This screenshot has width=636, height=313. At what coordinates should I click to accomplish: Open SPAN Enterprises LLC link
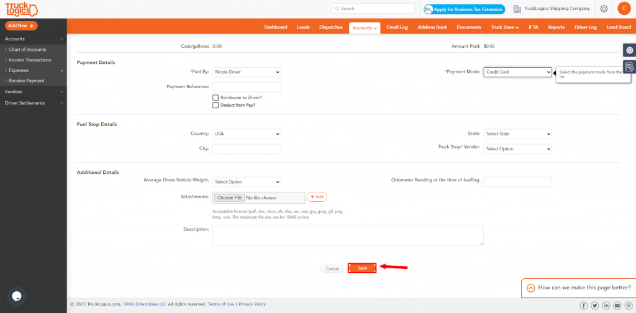coord(145,304)
